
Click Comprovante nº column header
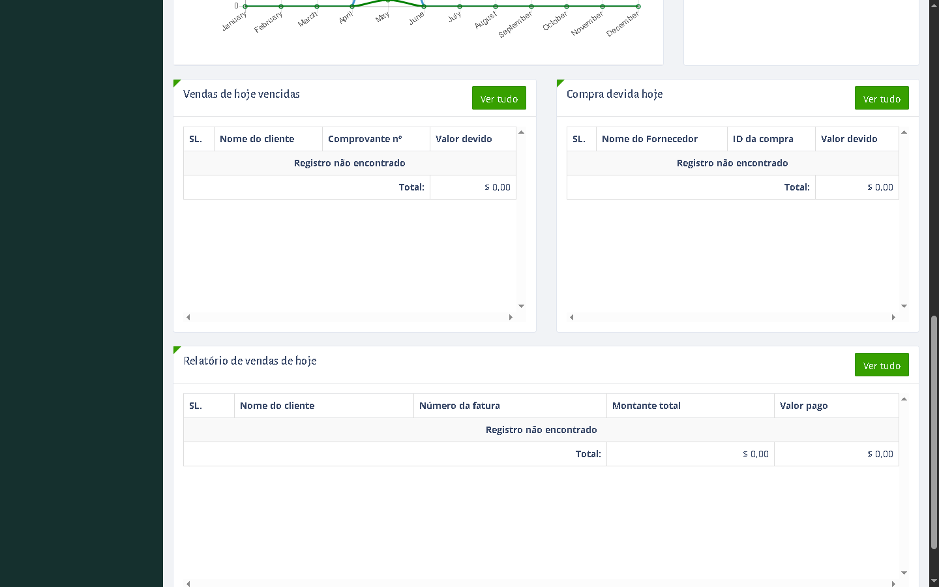point(365,139)
